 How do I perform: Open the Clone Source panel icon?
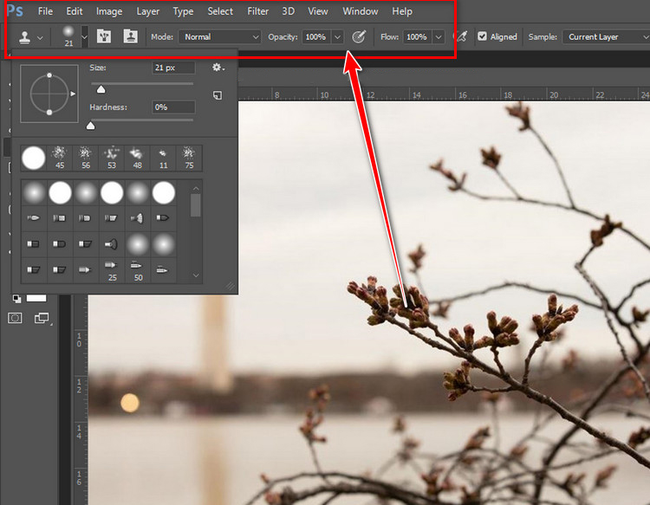point(131,36)
